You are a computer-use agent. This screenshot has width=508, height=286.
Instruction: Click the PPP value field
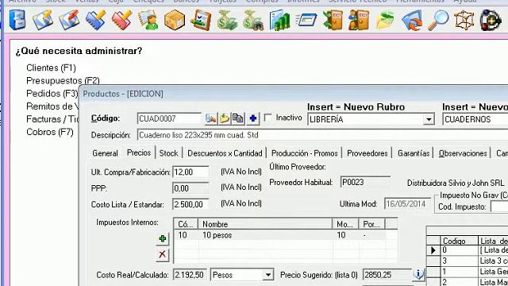pos(190,188)
